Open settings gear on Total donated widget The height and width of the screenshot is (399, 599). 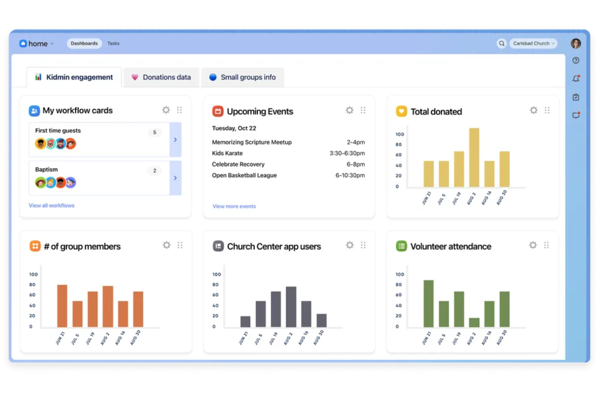533,110
